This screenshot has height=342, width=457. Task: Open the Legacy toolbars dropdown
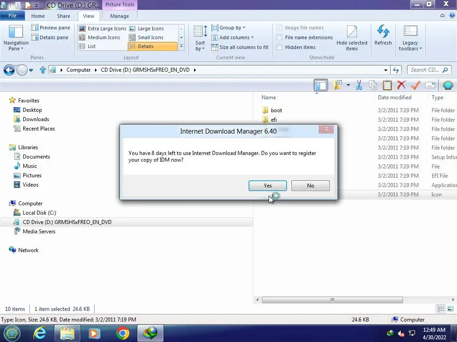click(410, 38)
